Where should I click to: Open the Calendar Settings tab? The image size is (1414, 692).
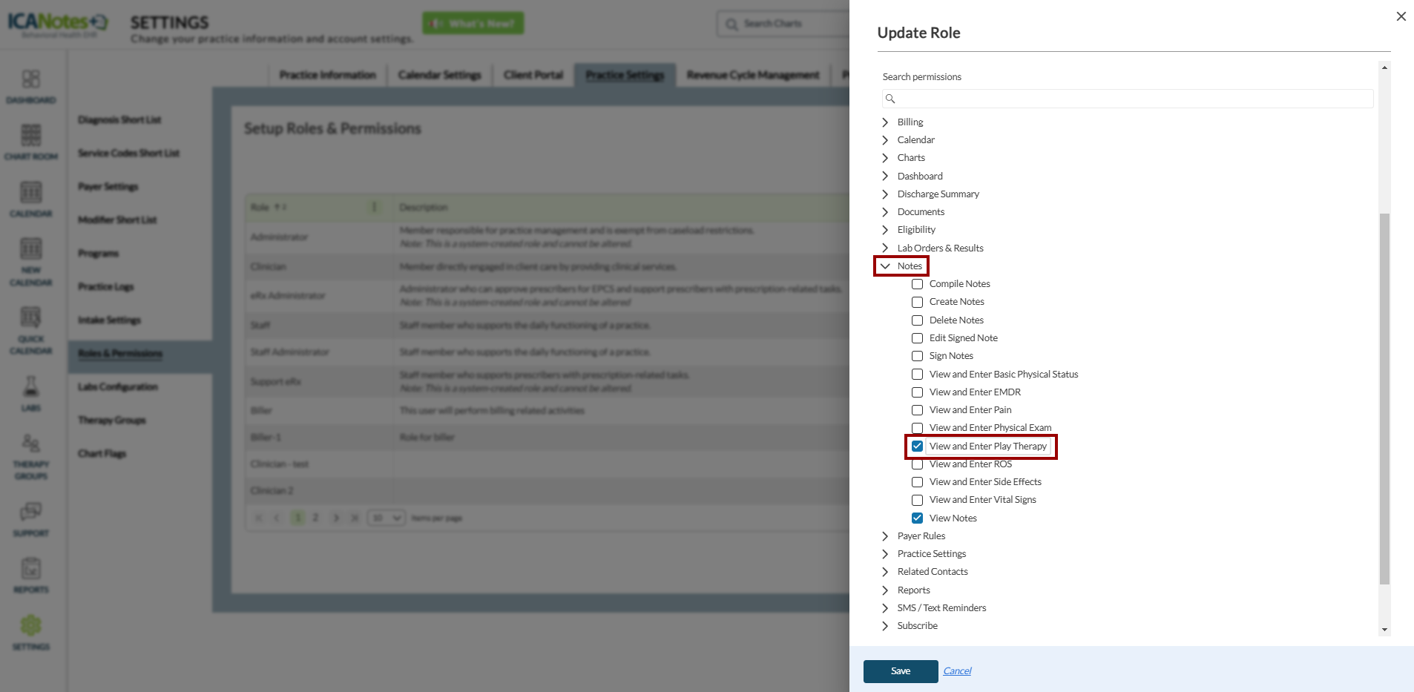[x=439, y=75]
